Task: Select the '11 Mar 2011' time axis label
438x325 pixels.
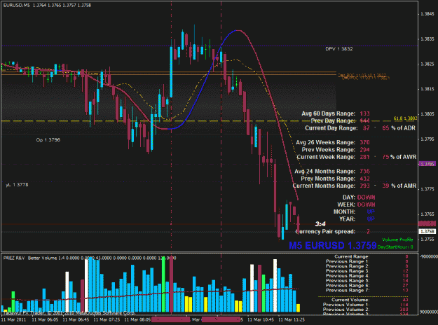Action: coord(14,319)
